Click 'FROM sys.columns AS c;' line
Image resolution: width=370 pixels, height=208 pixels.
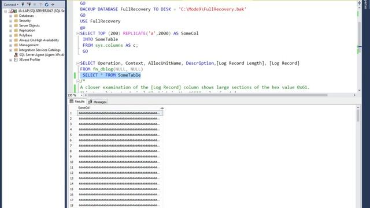pos(110,45)
